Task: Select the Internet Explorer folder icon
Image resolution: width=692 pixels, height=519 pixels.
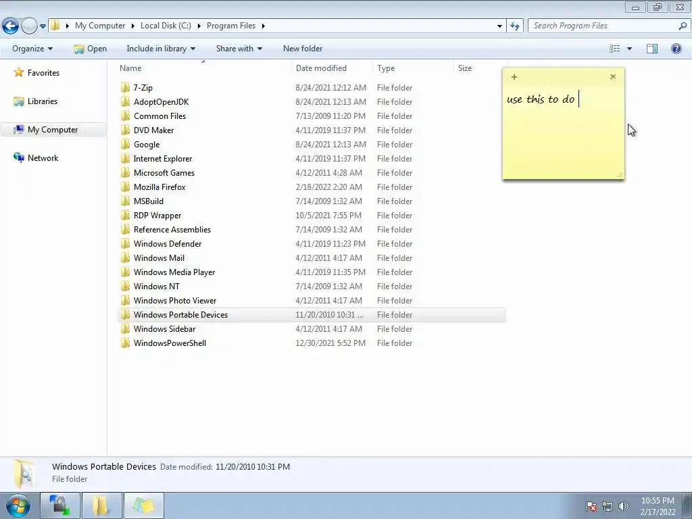Action: 125,158
